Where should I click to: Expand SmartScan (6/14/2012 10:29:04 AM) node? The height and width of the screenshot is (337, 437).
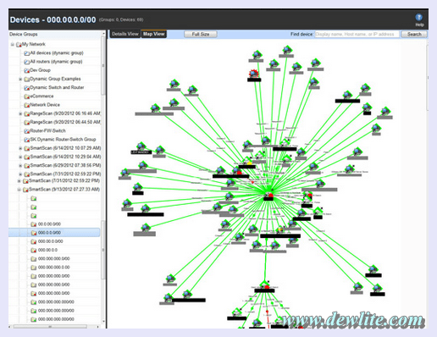point(20,157)
